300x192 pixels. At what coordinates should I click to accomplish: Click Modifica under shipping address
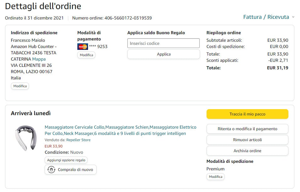coord(20,86)
